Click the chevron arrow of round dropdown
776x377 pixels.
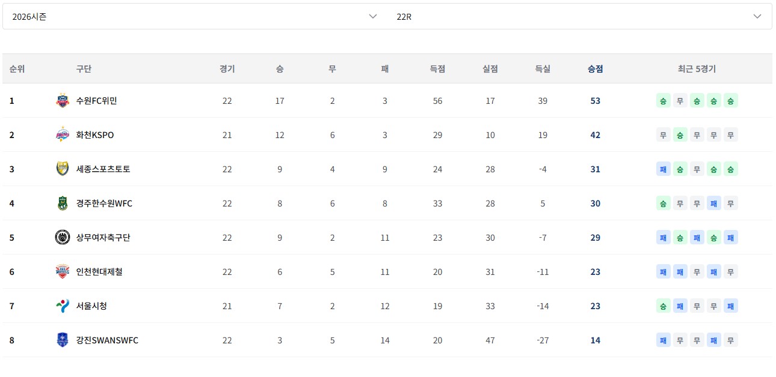coord(757,16)
